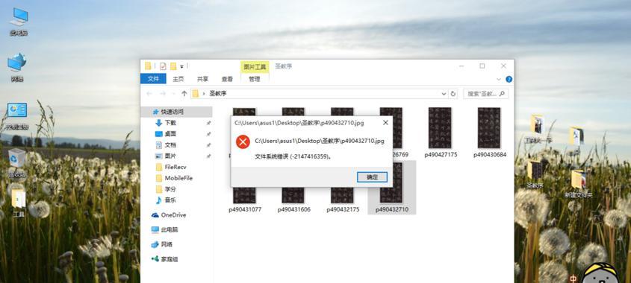631x283 pixels.
Task: Click the 确定 button in error dialog
Action: pos(372,177)
